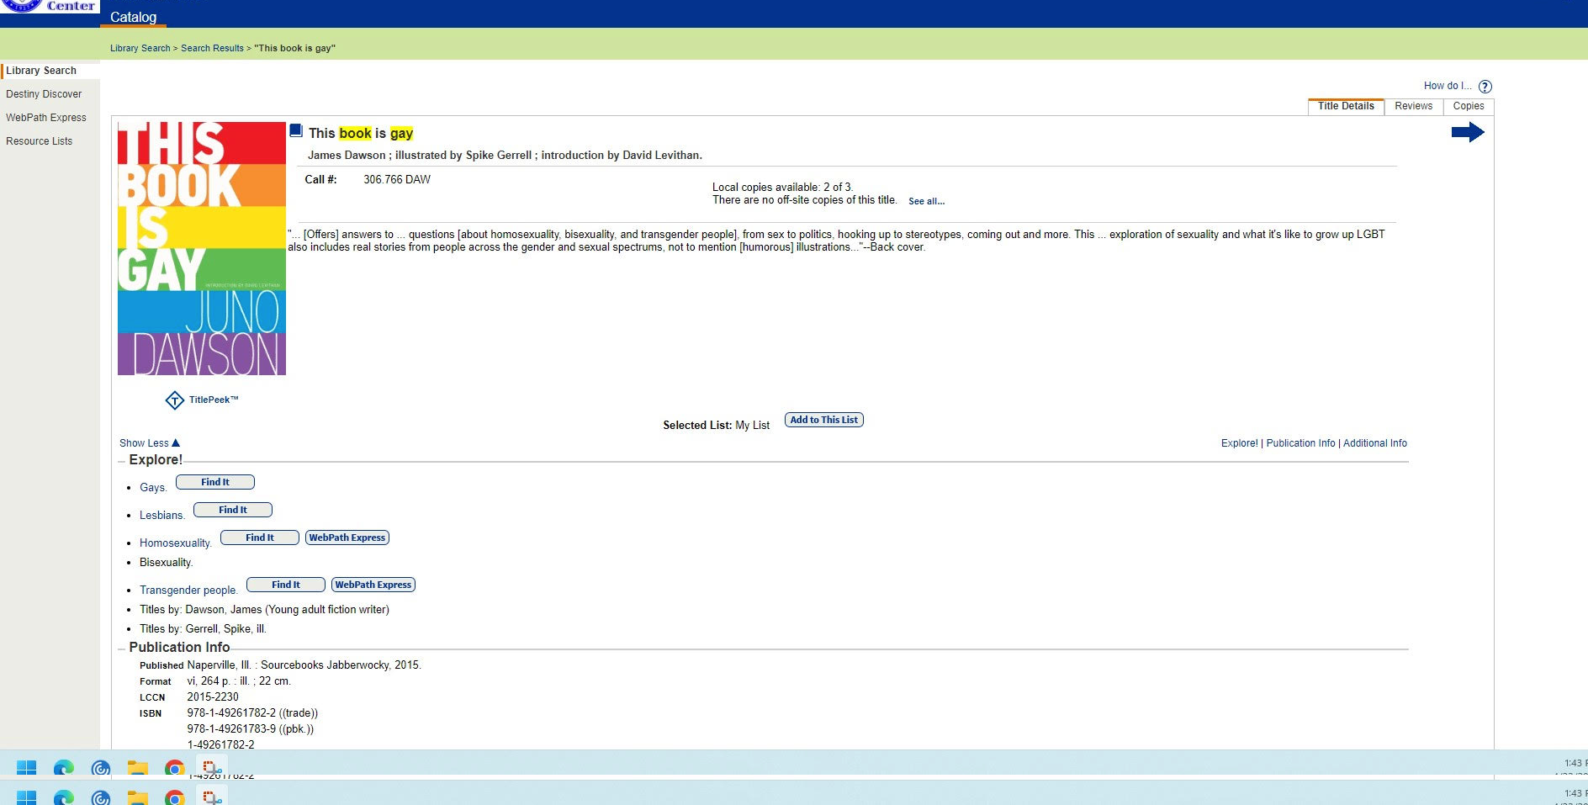This screenshot has height=805, width=1588.
Task: Click the 'Selected List: My List' label
Action: tap(716, 425)
